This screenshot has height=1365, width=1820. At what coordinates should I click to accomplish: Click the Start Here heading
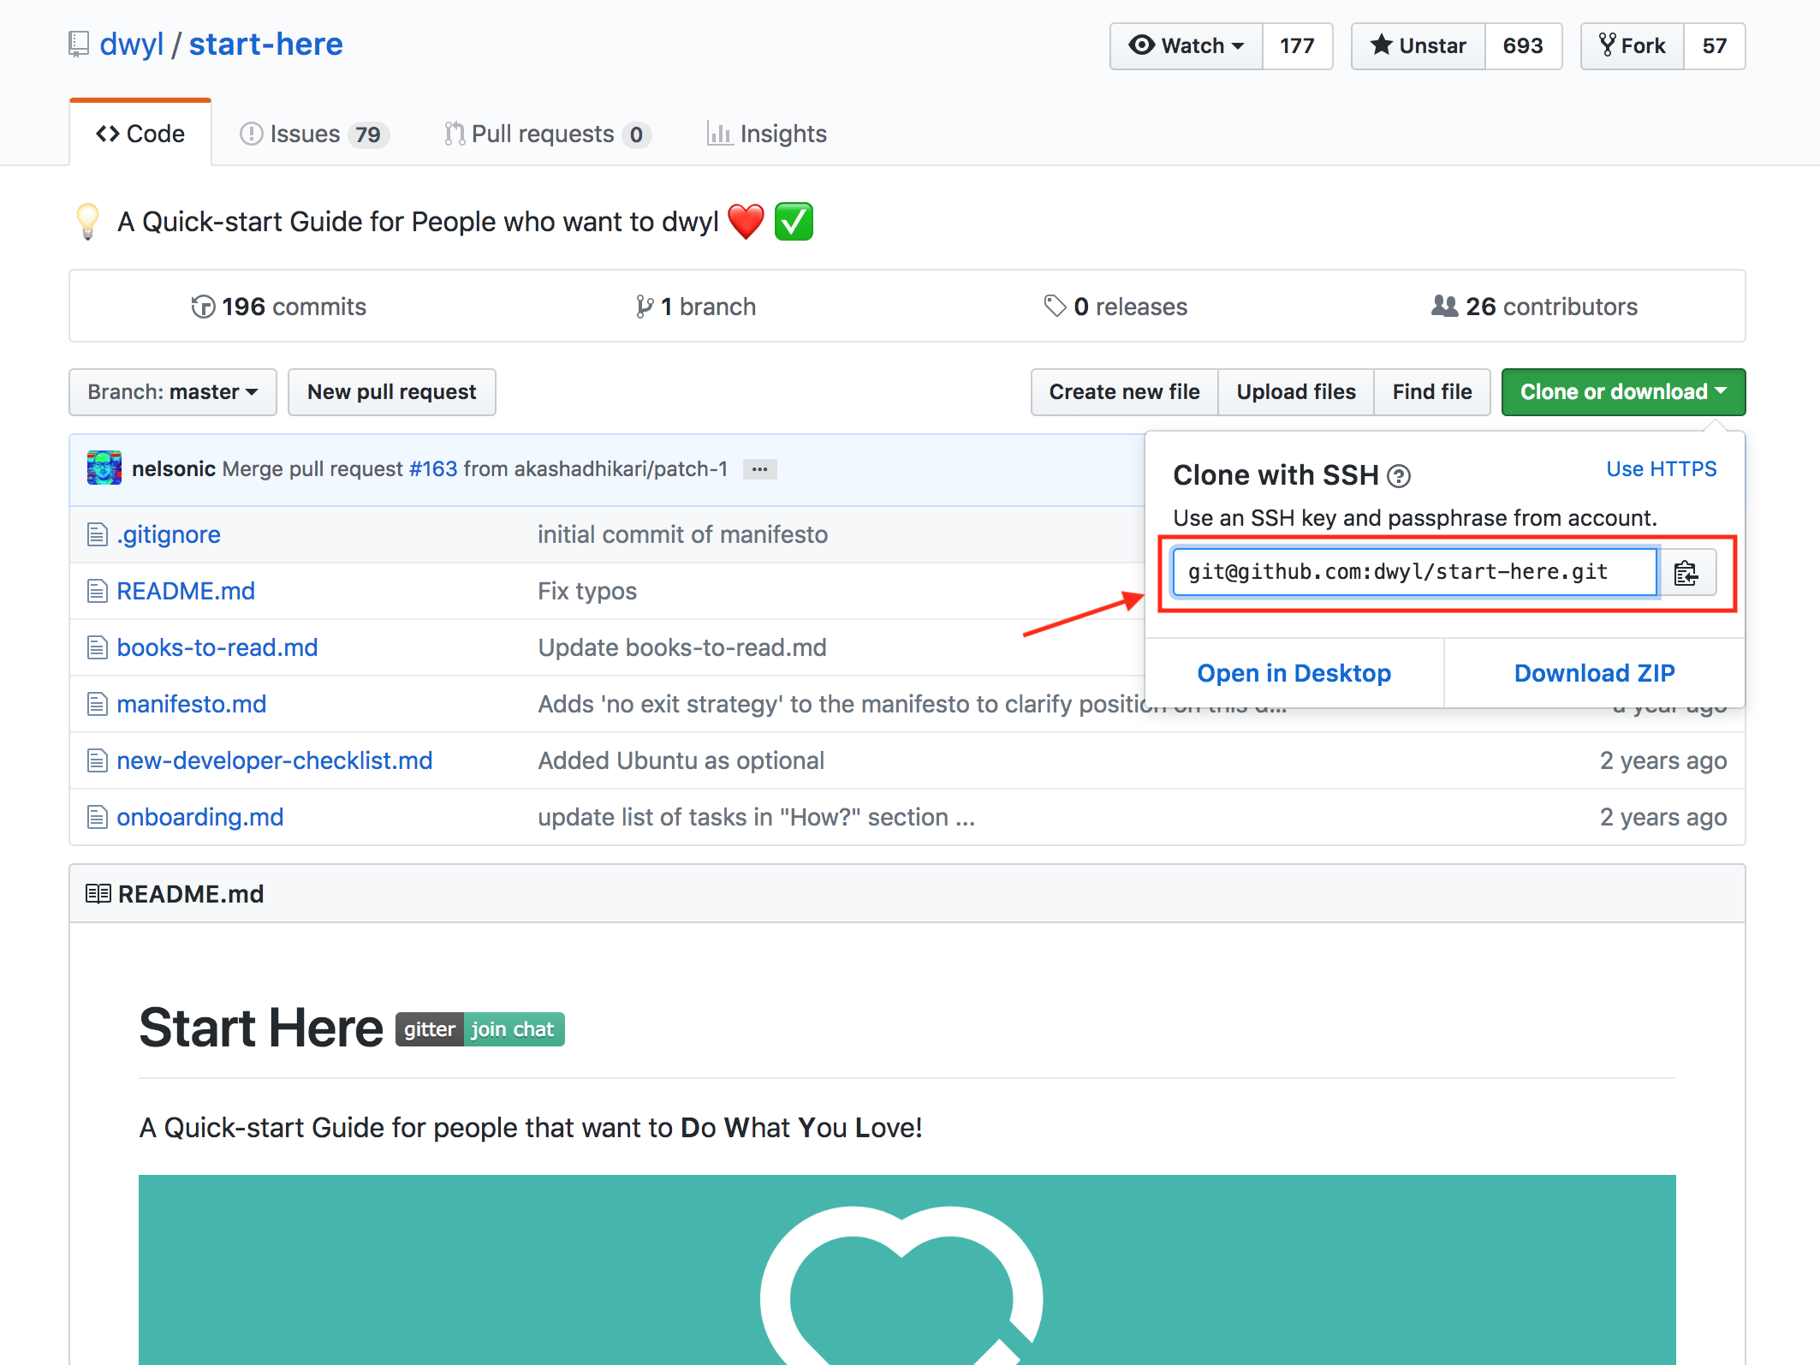coord(261,1028)
